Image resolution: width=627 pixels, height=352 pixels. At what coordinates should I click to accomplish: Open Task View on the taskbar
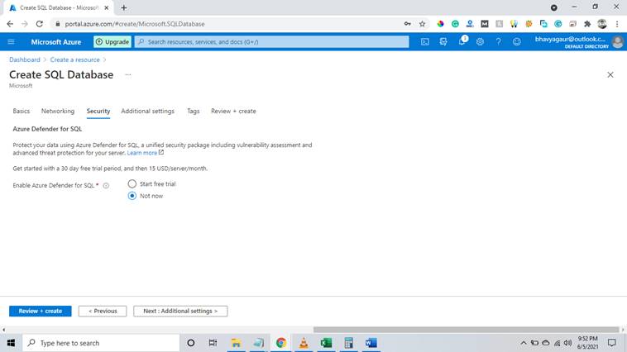213,343
